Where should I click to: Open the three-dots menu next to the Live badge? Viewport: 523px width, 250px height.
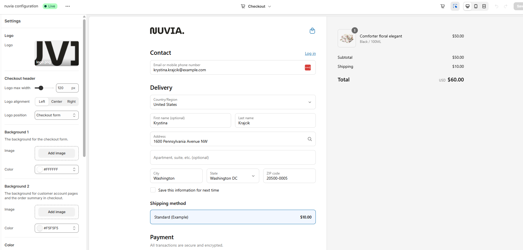(x=68, y=6)
